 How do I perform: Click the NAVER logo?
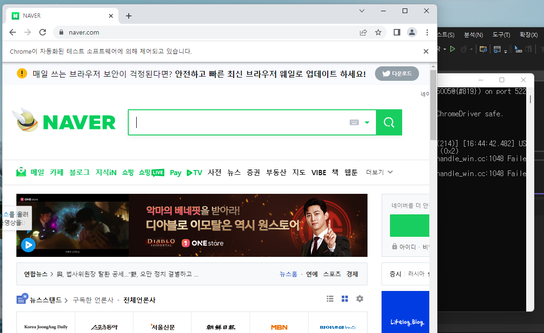coord(79,122)
